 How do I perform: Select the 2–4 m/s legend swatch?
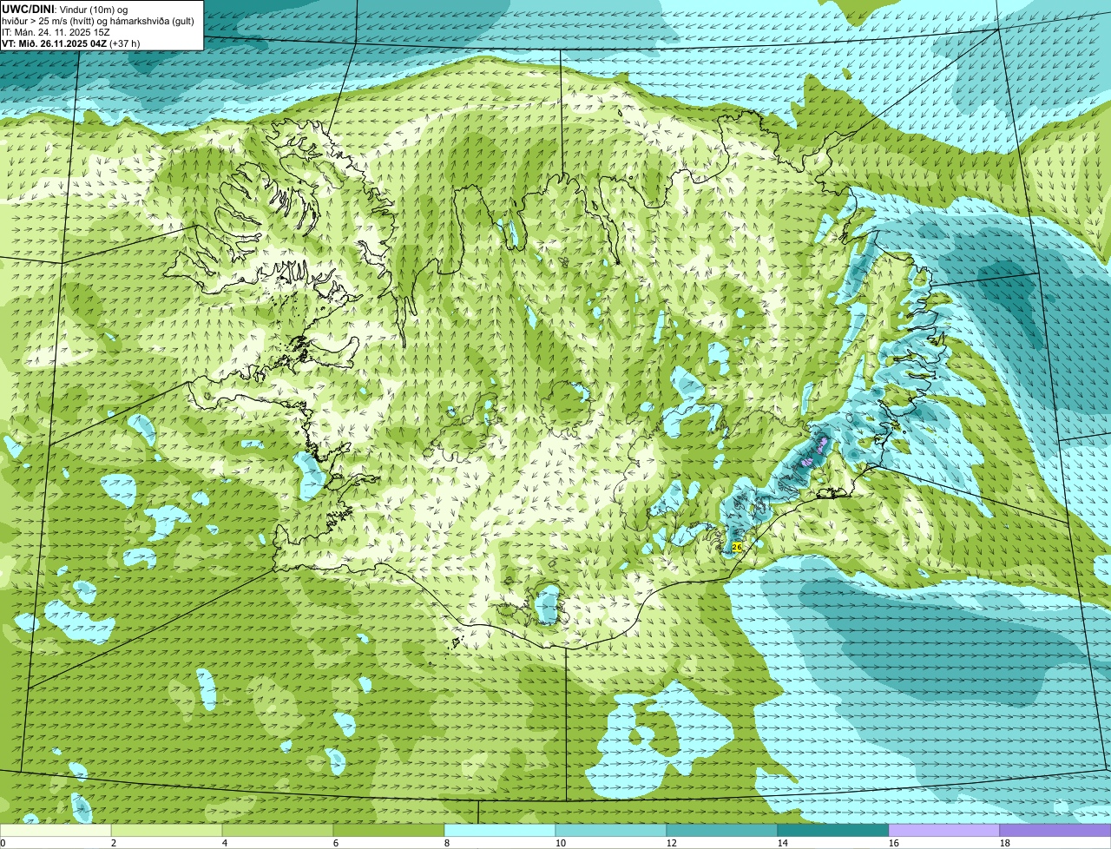tap(167, 831)
